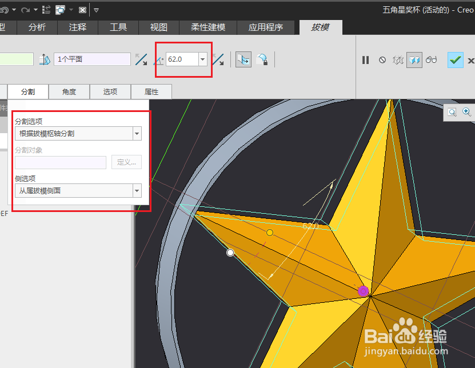This screenshot has height=368, width=475.
Task: Accept the draft with green checkmark
Action: (456, 60)
